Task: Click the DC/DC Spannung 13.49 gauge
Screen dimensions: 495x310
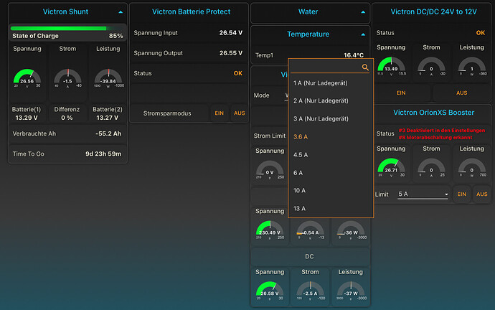Action: (x=391, y=66)
